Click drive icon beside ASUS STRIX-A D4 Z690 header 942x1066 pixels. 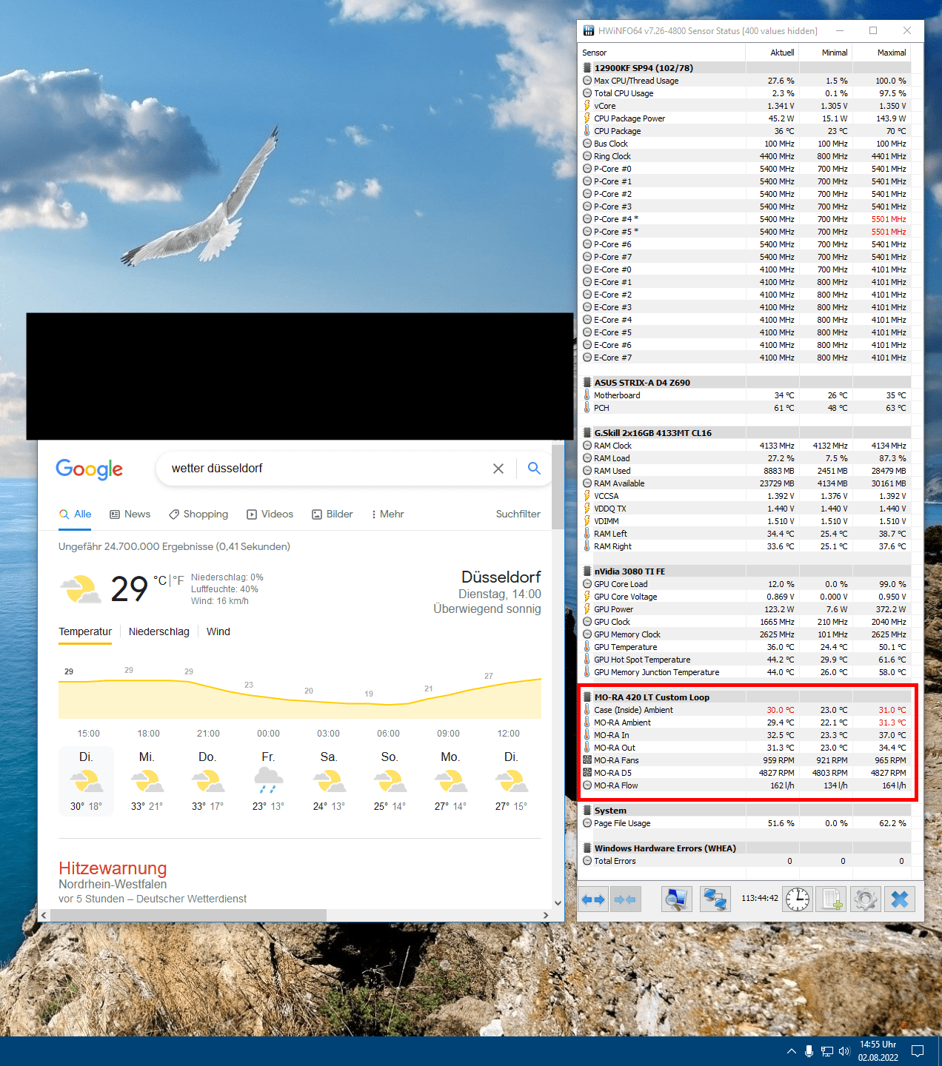(587, 383)
